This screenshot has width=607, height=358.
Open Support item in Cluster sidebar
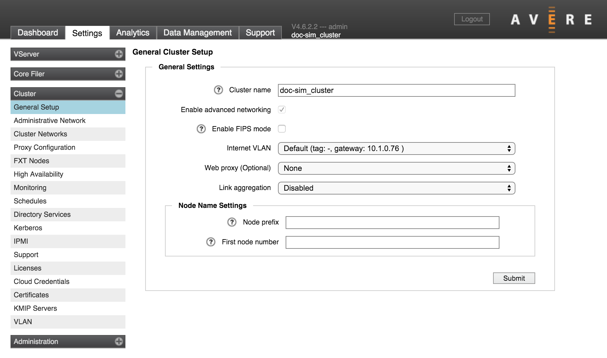pos(68,255)
